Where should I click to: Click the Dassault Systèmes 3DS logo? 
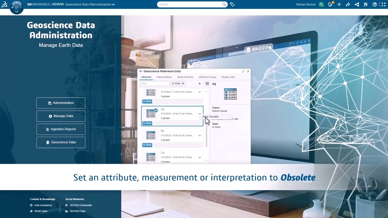[x=4, y=4]
